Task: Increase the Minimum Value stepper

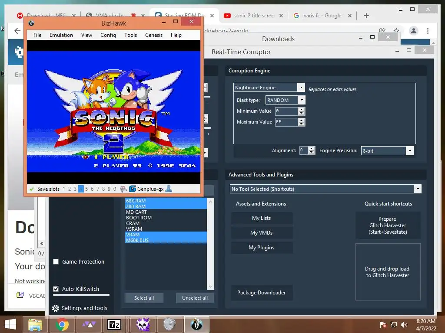Action: click(302, 109)
